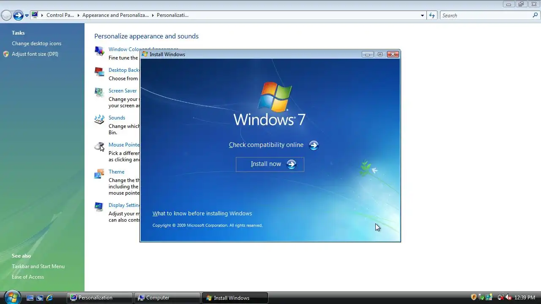Click the Back navigation button
This screenshot has height=304, width=541.
[x=6, y=16]
